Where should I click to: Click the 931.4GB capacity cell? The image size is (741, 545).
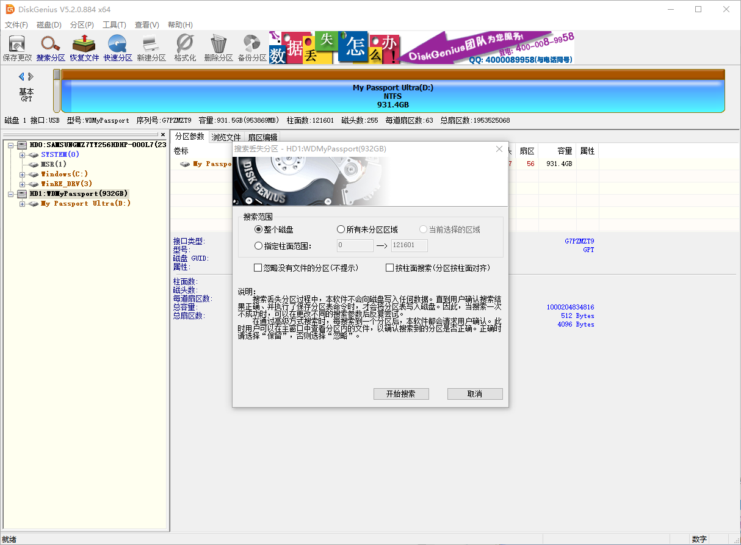click(559, 164)
